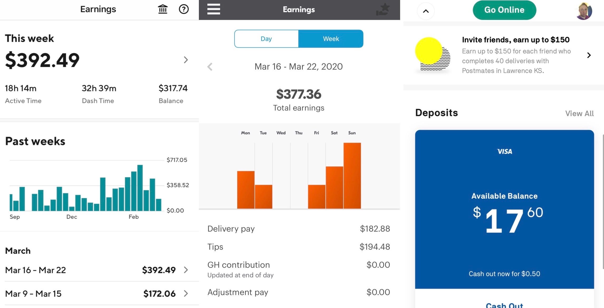The height and width of the screenshot is (308, 604).
Task: Go to the previous week with the left arrow
Action: click(210, 67)
